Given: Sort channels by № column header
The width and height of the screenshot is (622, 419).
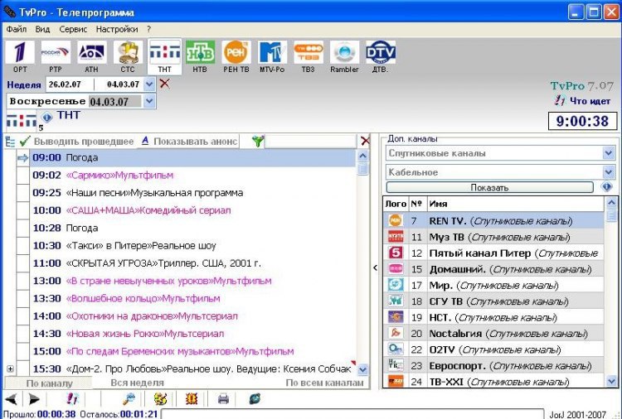Looking at the screenshot, I should 416,204.
